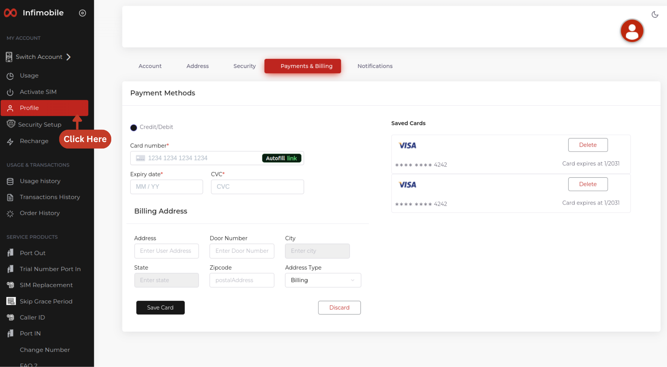Image resolution: width=667 pixels, height=367 pixels.
Task: Switch to the Security tab
Action: pos(244,66)
